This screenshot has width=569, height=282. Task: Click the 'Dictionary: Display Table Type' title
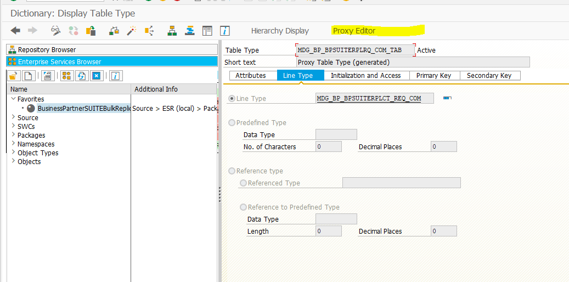point(72,13)
